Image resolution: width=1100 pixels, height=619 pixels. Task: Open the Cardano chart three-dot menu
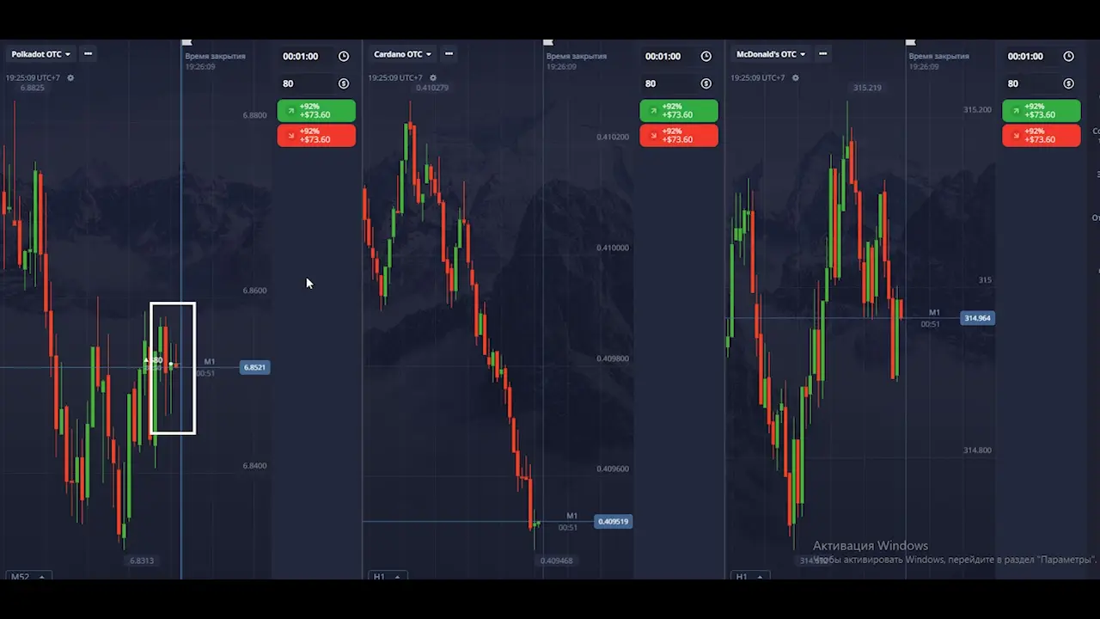click(449, 54)
